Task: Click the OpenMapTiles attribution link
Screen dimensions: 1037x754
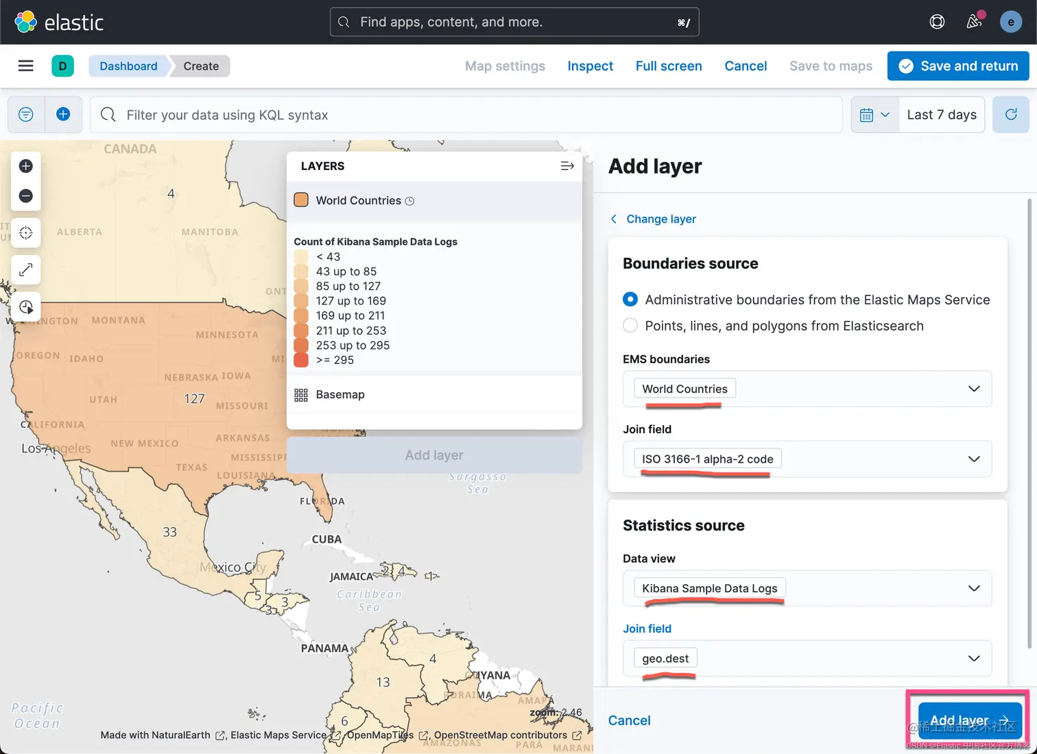Action: click(x=380, y=735)
